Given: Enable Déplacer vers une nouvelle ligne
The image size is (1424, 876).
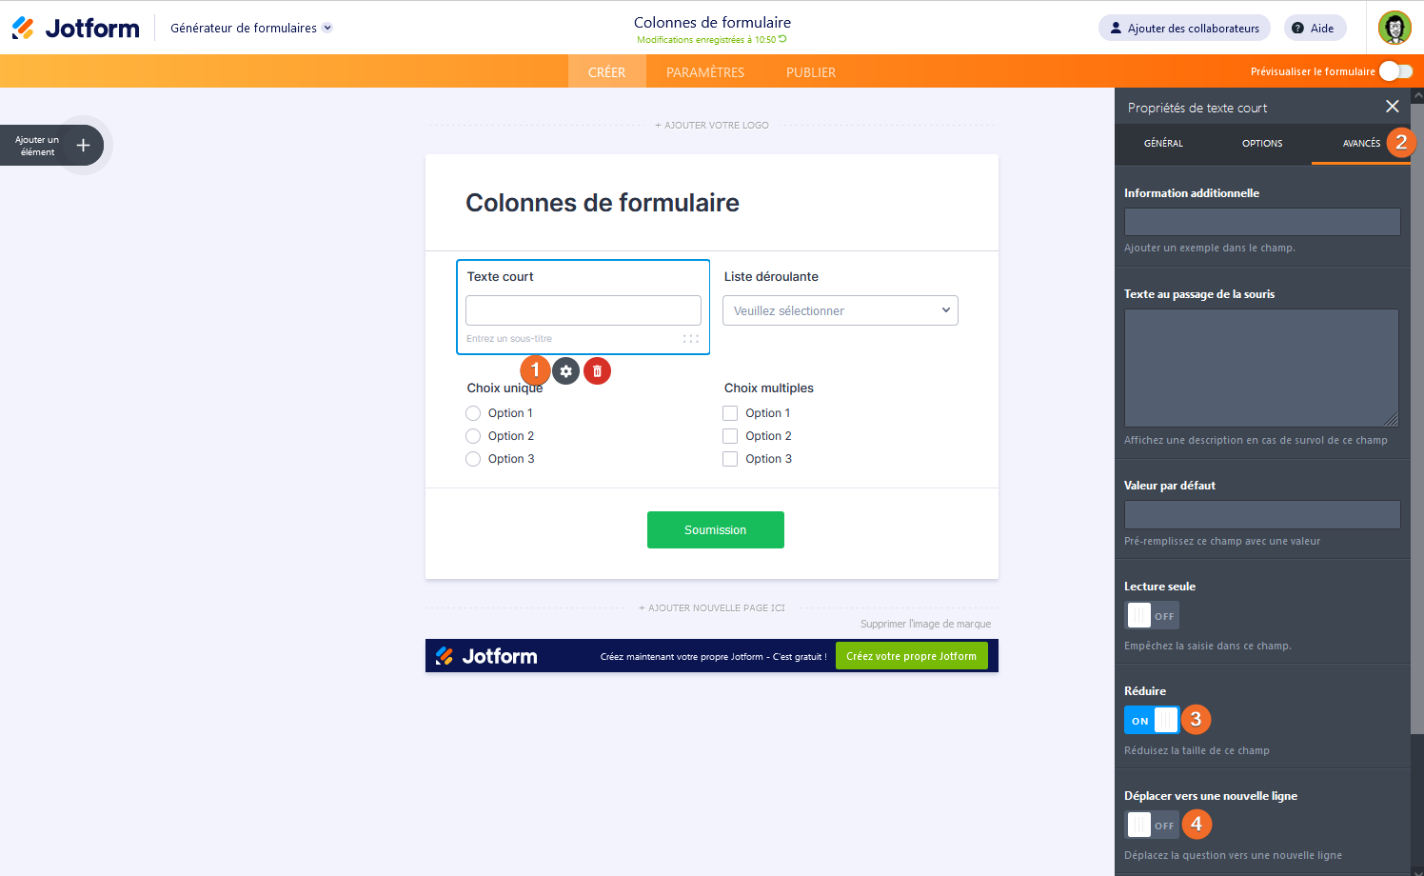Looking at the screenshot, I should pyautogui.click(x=1152, y=824).
